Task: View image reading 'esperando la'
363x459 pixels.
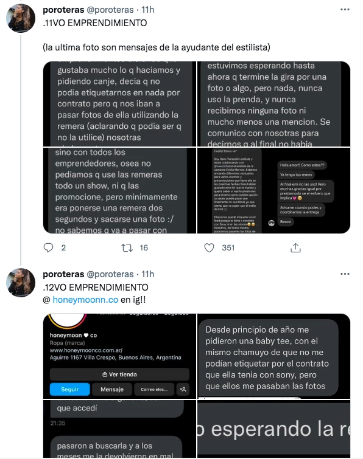Action: tap(274, 429)
